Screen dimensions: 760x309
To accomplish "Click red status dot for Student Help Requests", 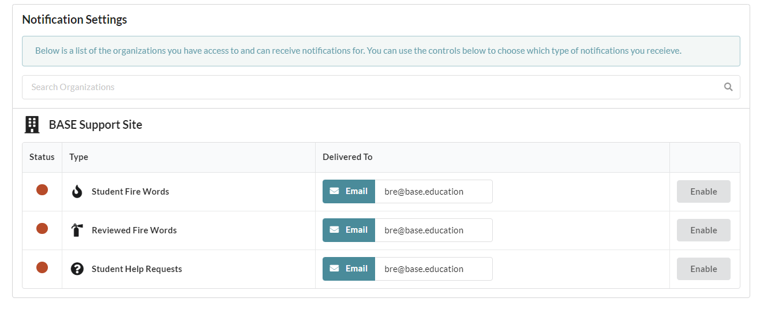I will pos(42,267).
